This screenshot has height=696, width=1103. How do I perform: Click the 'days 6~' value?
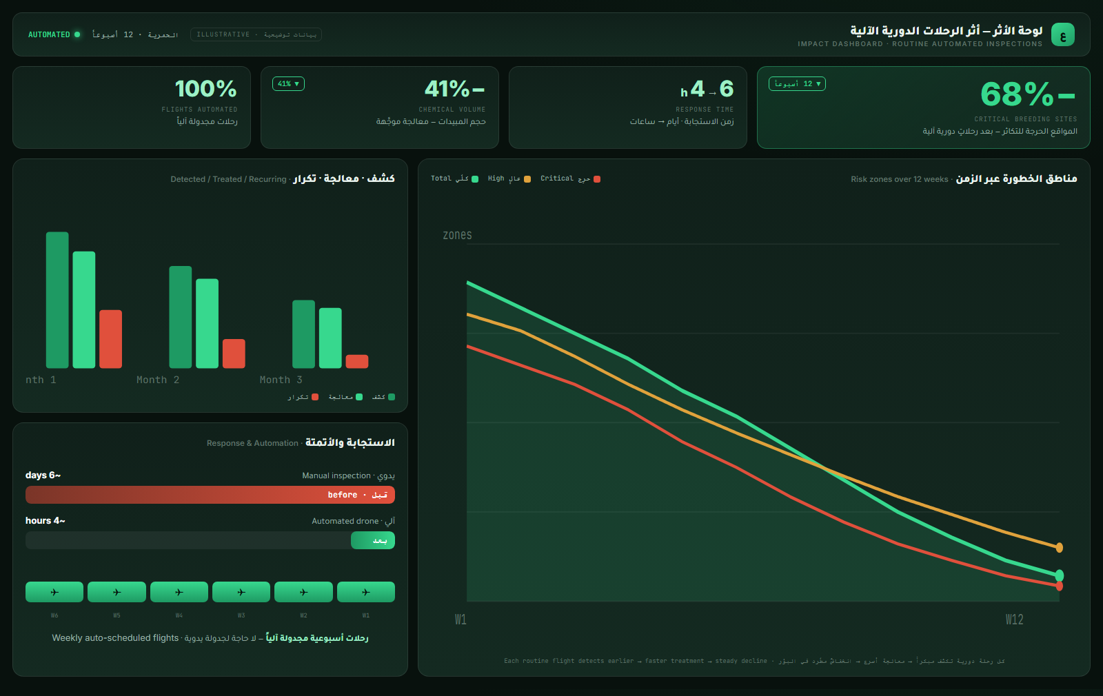pyautogui.click(x=43, y=475)
